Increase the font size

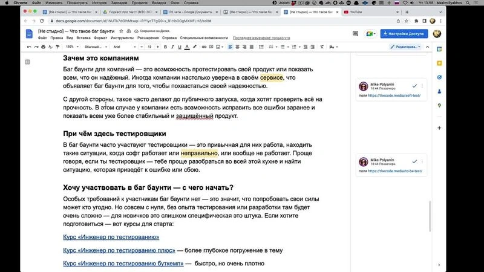click(158, 47)
